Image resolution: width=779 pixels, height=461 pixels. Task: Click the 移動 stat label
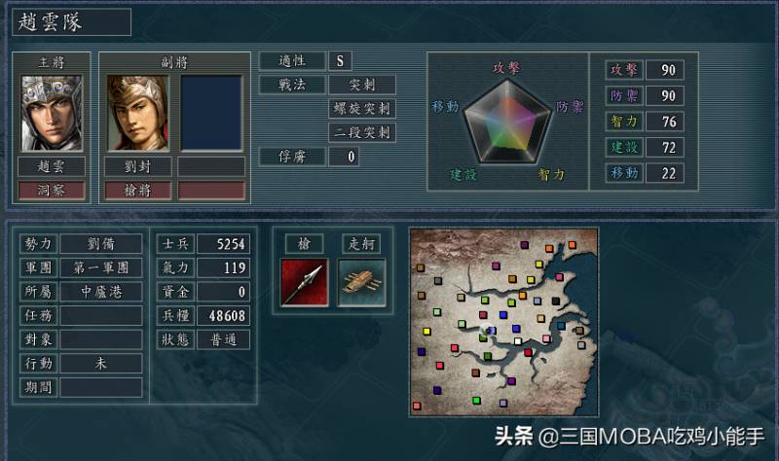(624, 173)
